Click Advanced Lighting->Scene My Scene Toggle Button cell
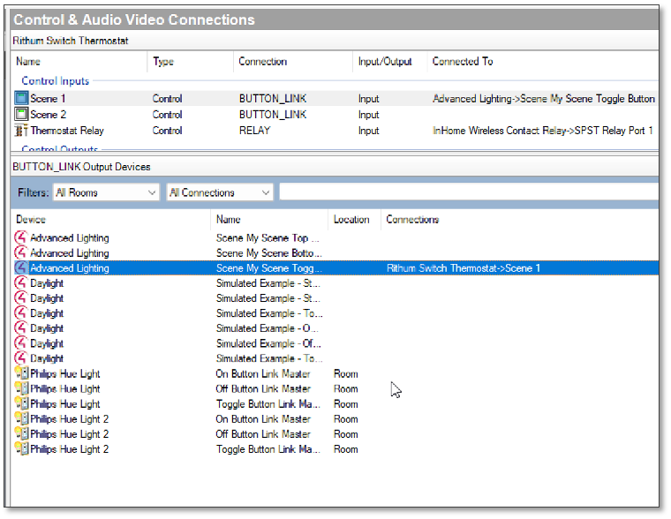The width and height of the screenshot is (671, 519). [x=544, y=99]
